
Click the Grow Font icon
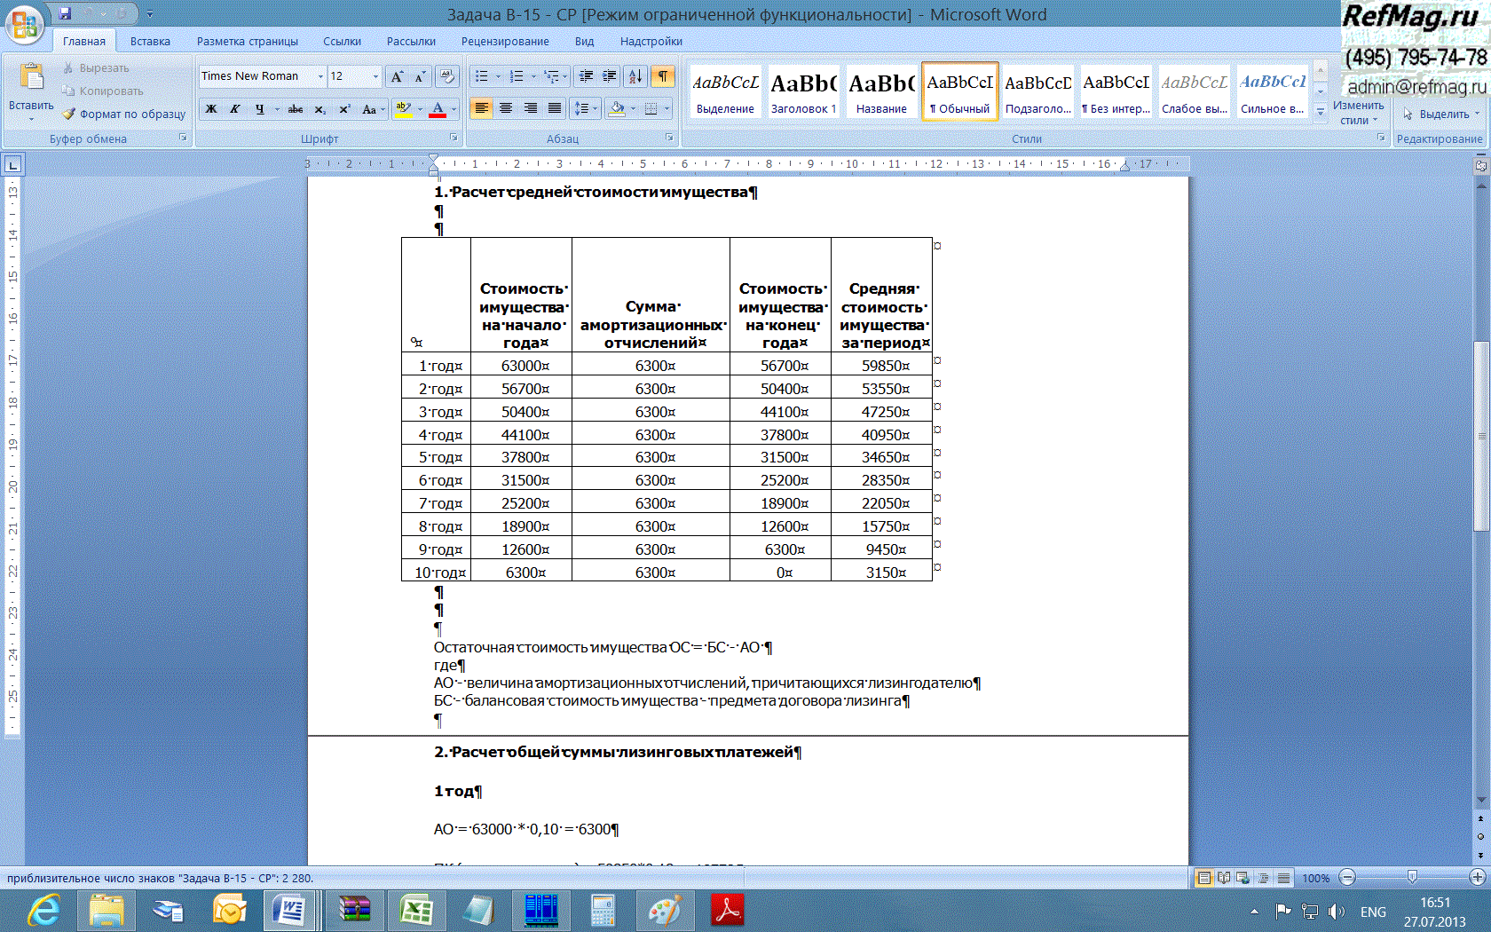(x=397, y=76)
